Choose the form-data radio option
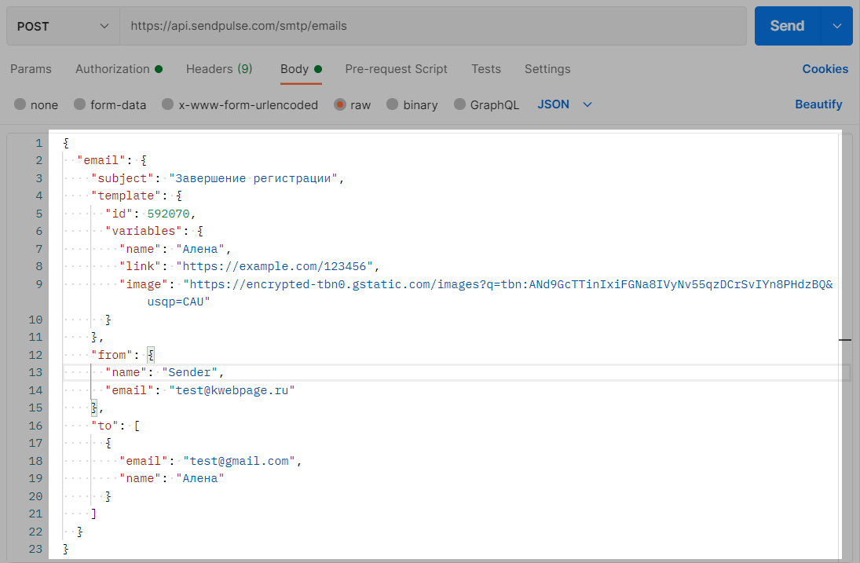Screen dimensions: 860x563 [80, 104]
